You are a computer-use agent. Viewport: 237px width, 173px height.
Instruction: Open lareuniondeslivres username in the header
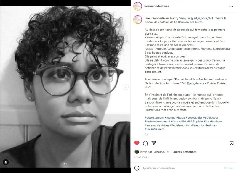point(157,6)
